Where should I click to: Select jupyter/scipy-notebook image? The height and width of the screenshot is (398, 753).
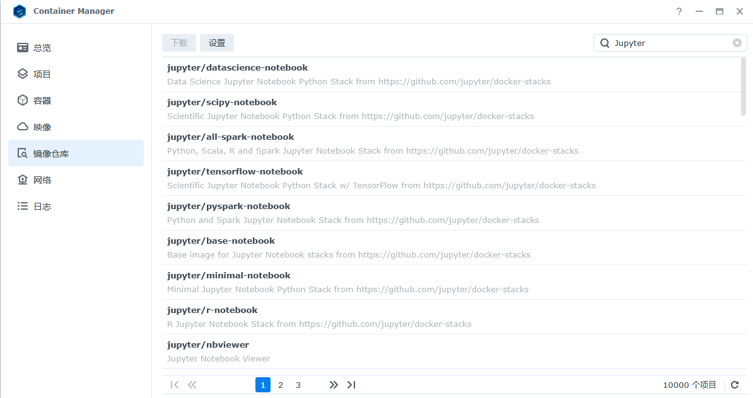pos(454,109)
